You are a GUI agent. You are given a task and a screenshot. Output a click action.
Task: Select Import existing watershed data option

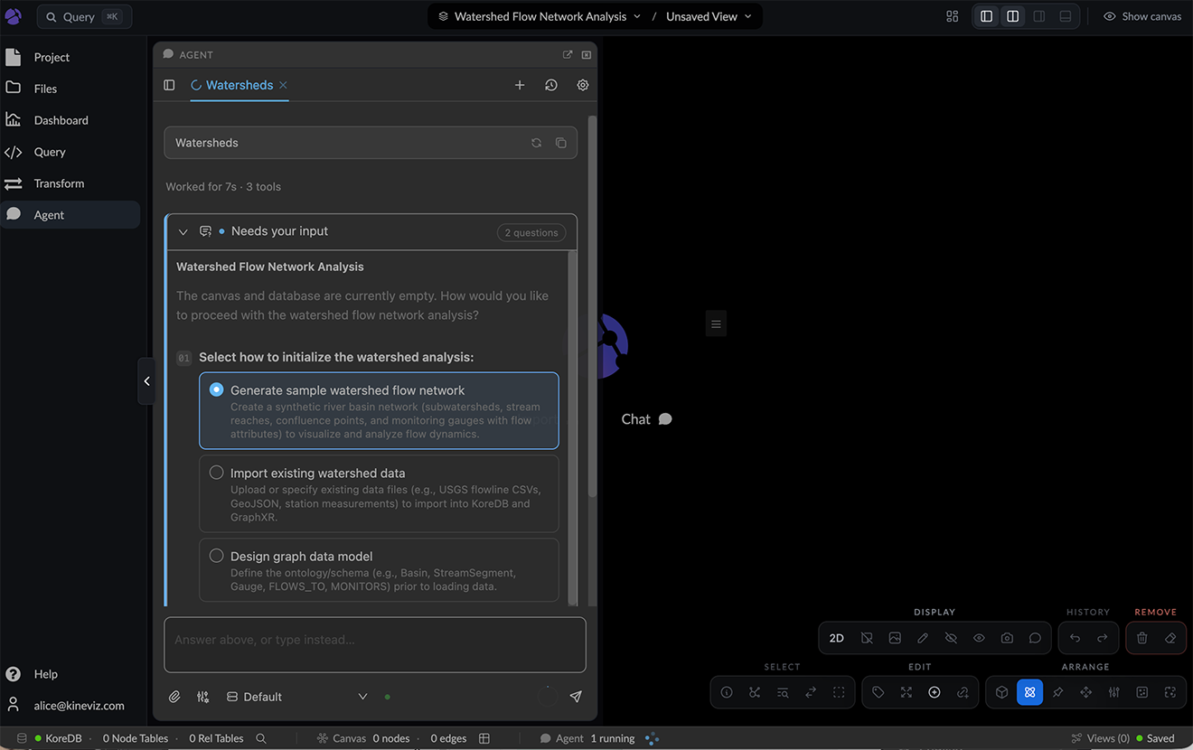(379, 493)
